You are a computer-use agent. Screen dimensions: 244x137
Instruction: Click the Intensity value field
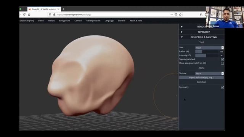click(222, 56)
